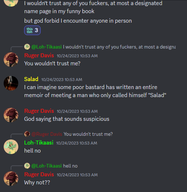Click small Loh-Tikaasi reply avatar above 'Why not??'
The image size is (187, 192).
click(x=27, y=166)
